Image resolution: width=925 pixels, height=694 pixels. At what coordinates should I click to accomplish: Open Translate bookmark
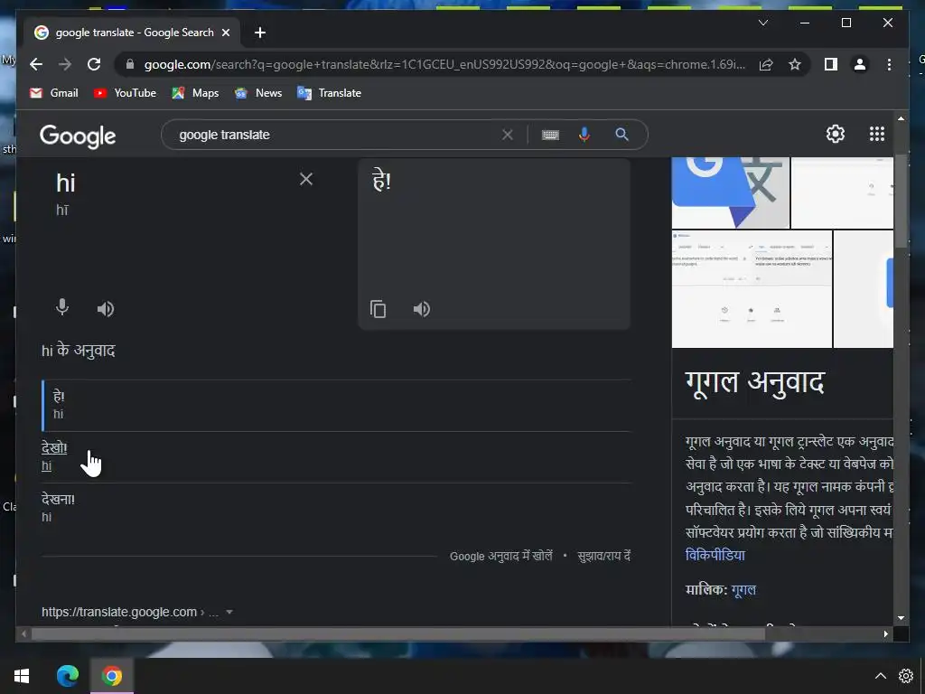pyautogui.click(x=329, y=93)
